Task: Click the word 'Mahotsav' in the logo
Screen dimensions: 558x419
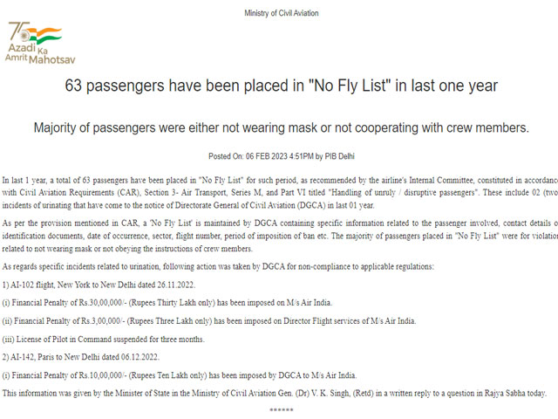Action: point(52,59)
